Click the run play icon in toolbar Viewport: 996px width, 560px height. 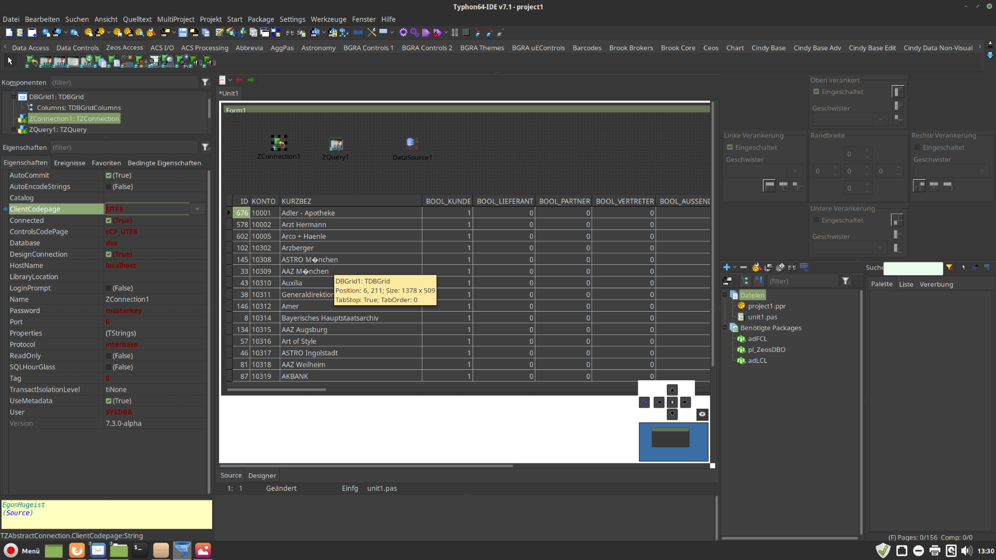pos(426,32)
